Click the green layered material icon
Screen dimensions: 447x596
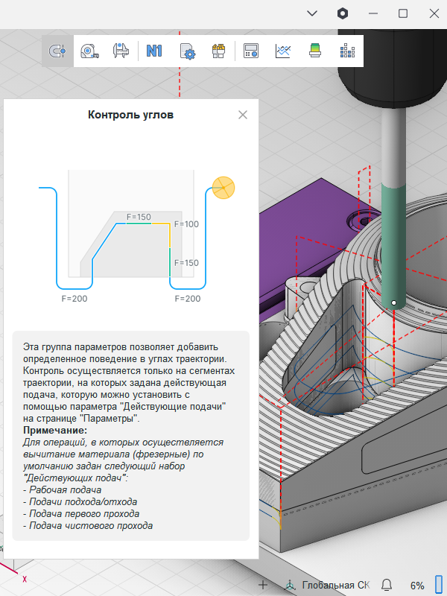(315, 51)
